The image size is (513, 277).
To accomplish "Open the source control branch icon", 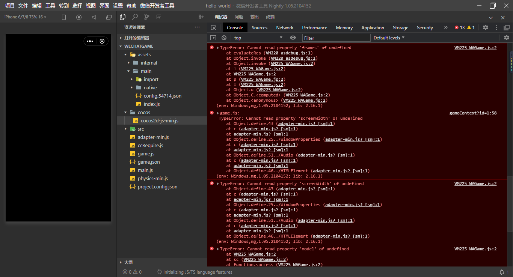I will (x=147, y=17).
